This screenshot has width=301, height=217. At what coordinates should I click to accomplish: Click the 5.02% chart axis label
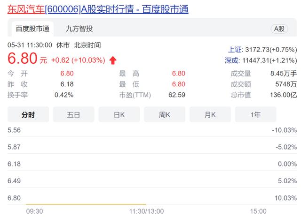pos(287,181)
